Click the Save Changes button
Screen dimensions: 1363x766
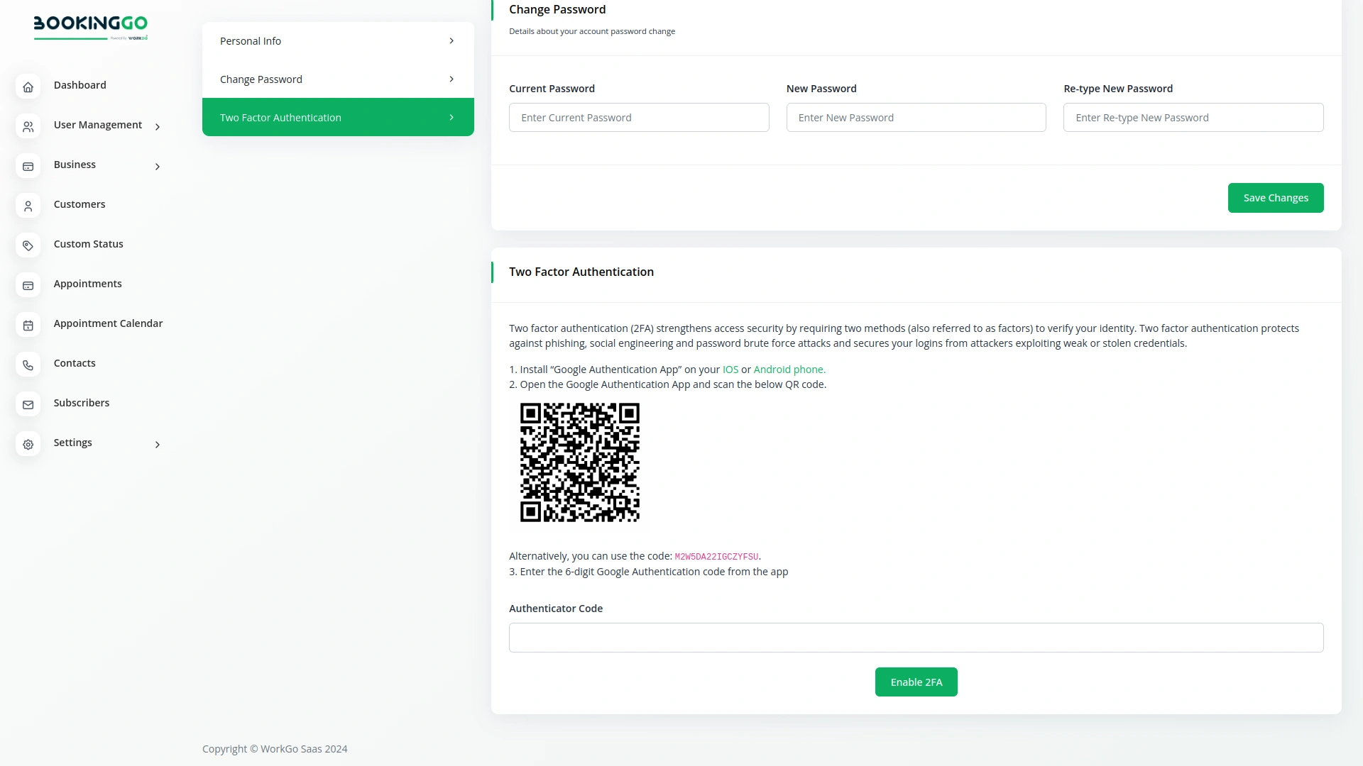pyautogui.click(x=1275, y=197)
